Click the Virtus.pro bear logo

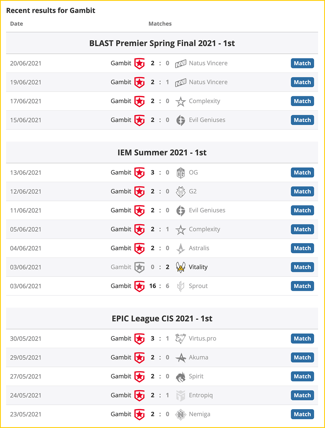(181, 339)
